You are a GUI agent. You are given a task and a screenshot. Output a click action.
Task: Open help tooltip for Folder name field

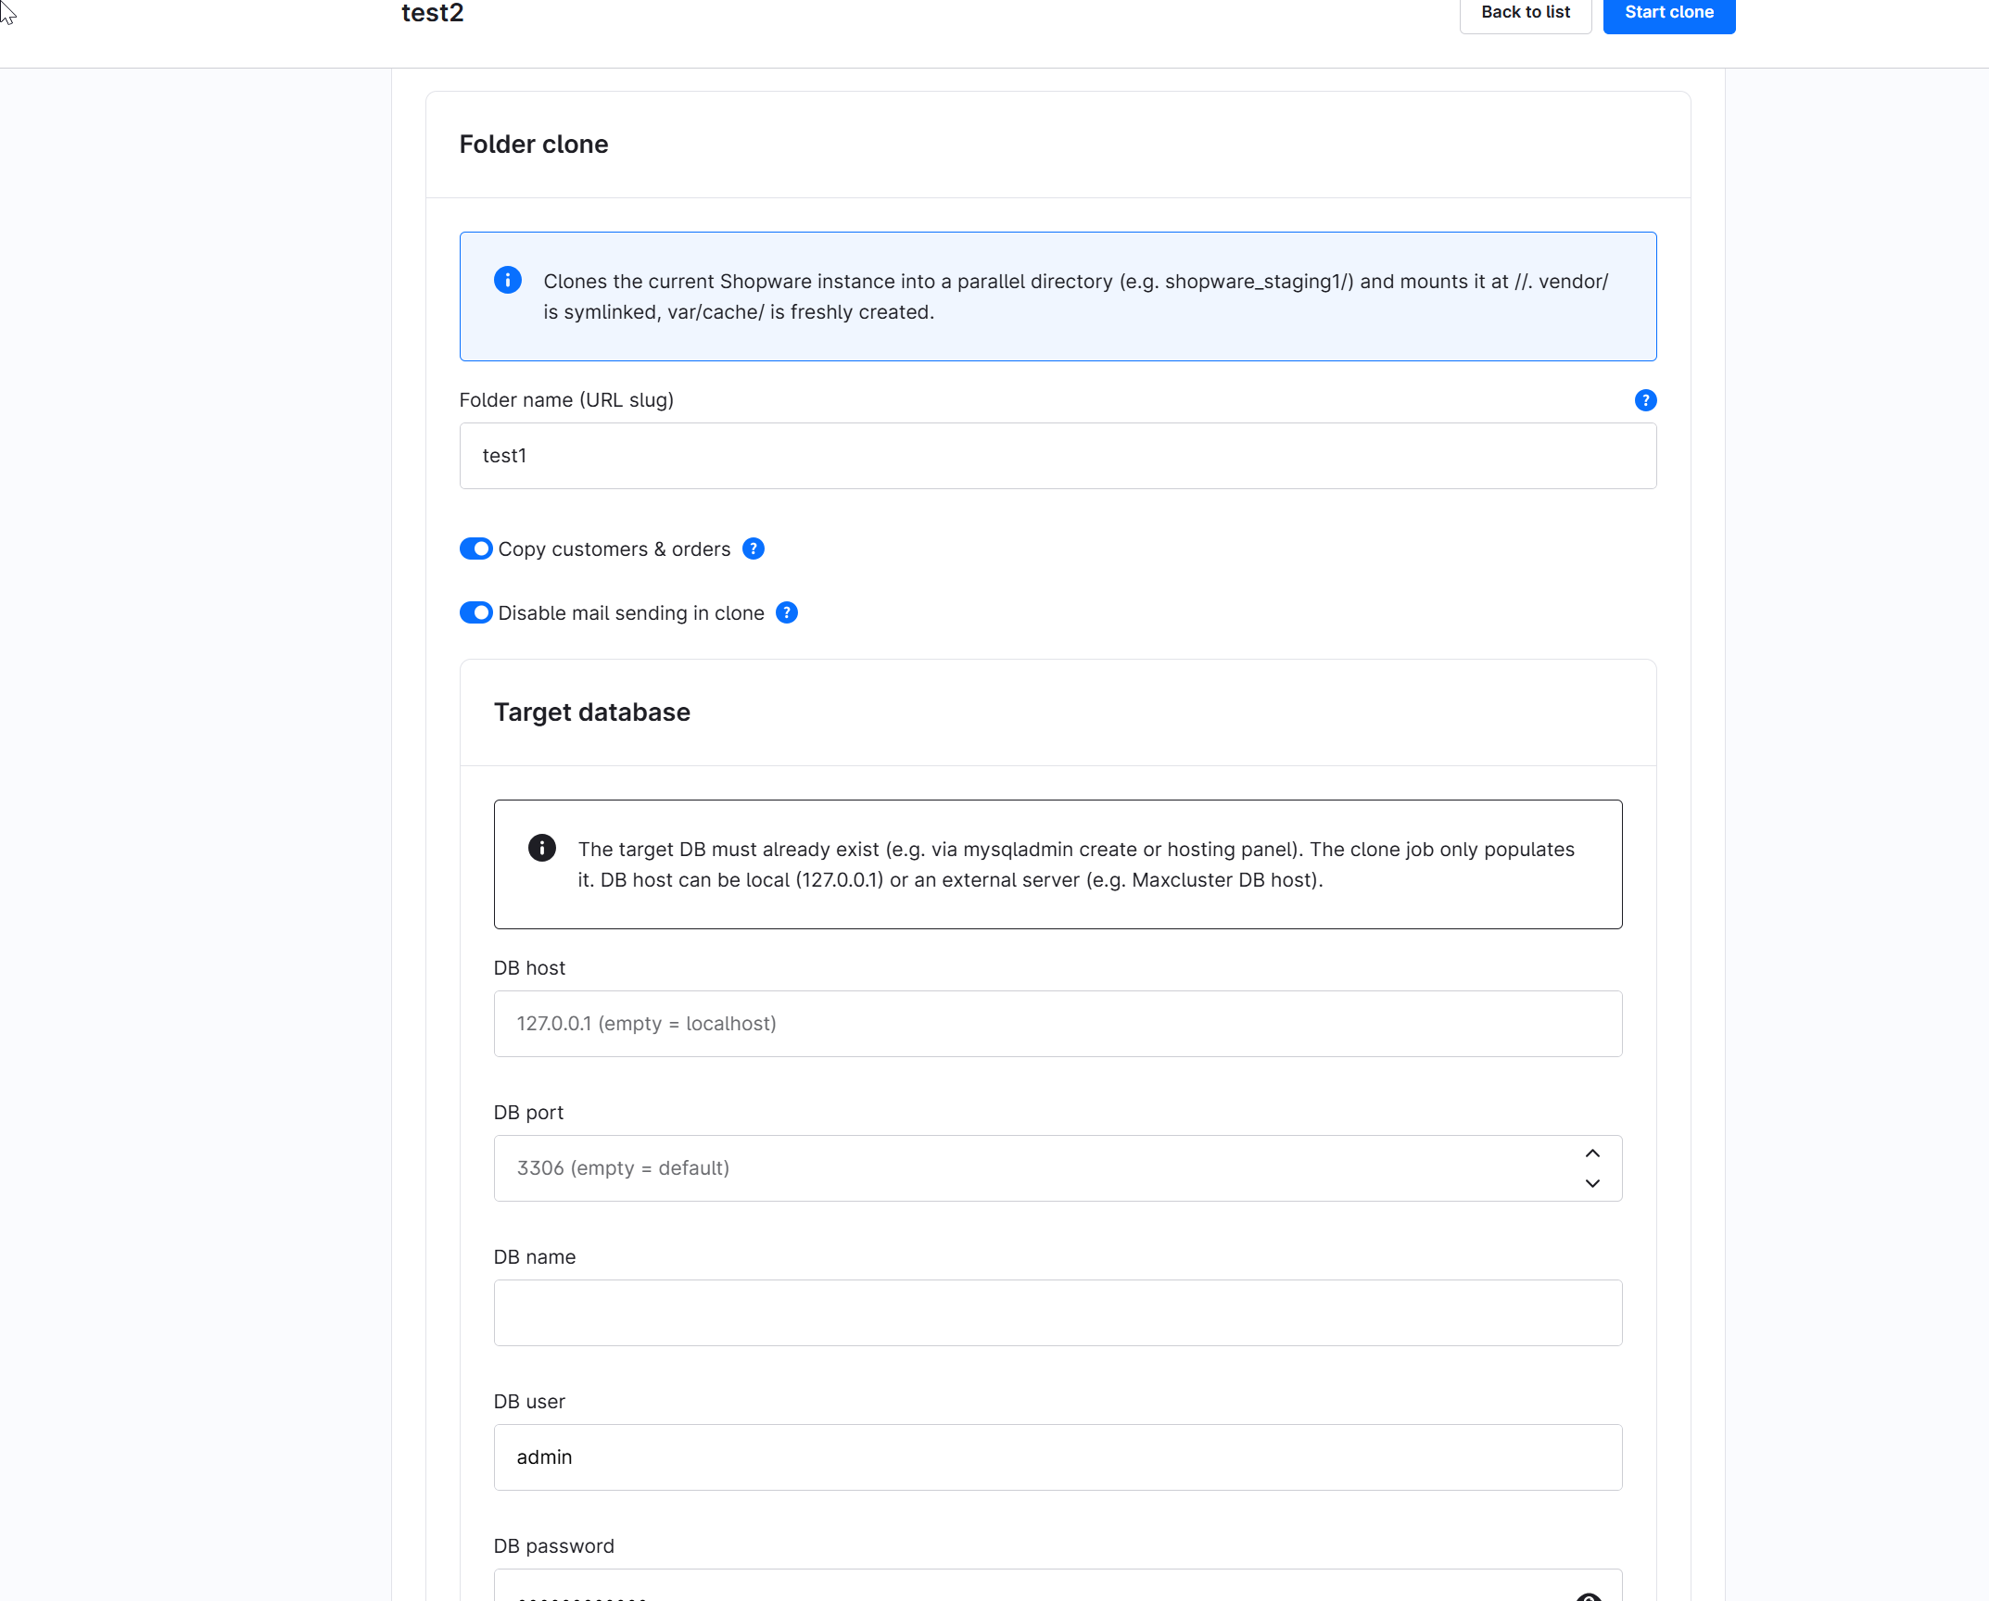point(1645,400)
